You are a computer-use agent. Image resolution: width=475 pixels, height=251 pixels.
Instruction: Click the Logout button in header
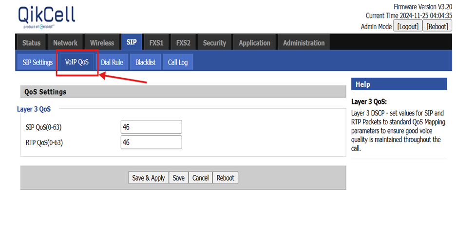coord(407,26)
